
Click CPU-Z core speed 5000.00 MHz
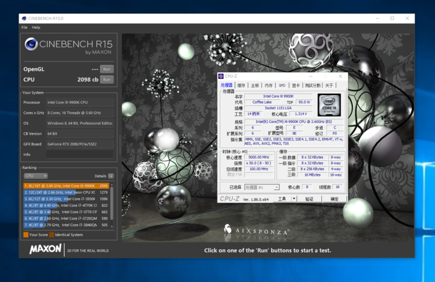pos(259,157)
